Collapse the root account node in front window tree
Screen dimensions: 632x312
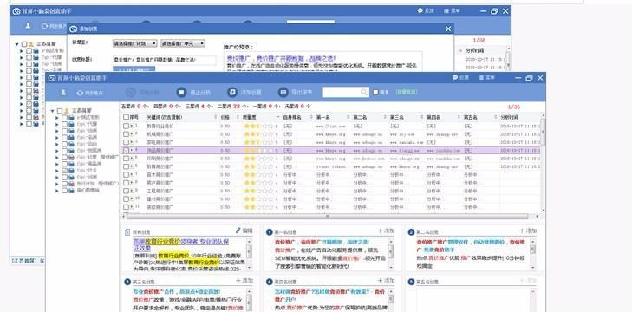tap(52, 111)
